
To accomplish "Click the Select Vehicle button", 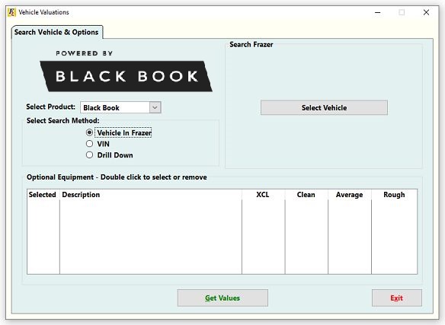I will (x=324, y=107).
